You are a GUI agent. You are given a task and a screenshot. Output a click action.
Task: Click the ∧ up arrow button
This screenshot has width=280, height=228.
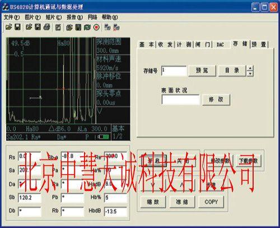pos(183,185)
